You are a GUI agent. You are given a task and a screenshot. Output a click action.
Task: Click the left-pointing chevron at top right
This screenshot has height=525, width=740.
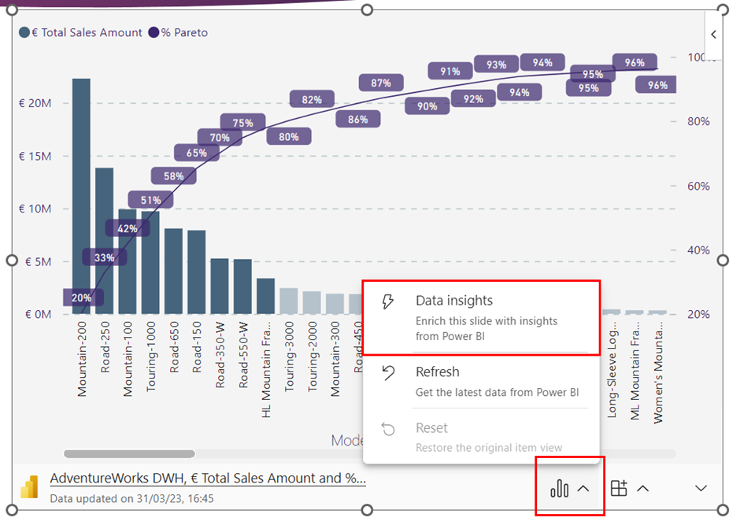pos(713,35)
